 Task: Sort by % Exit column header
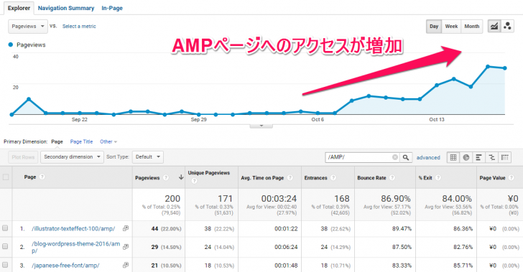pyautogui.click(x=425, y=178)
